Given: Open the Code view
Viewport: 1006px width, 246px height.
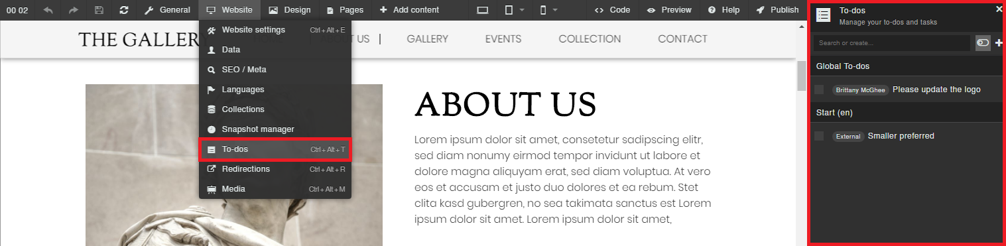Looking at the screenshot, I should [612, 10].
